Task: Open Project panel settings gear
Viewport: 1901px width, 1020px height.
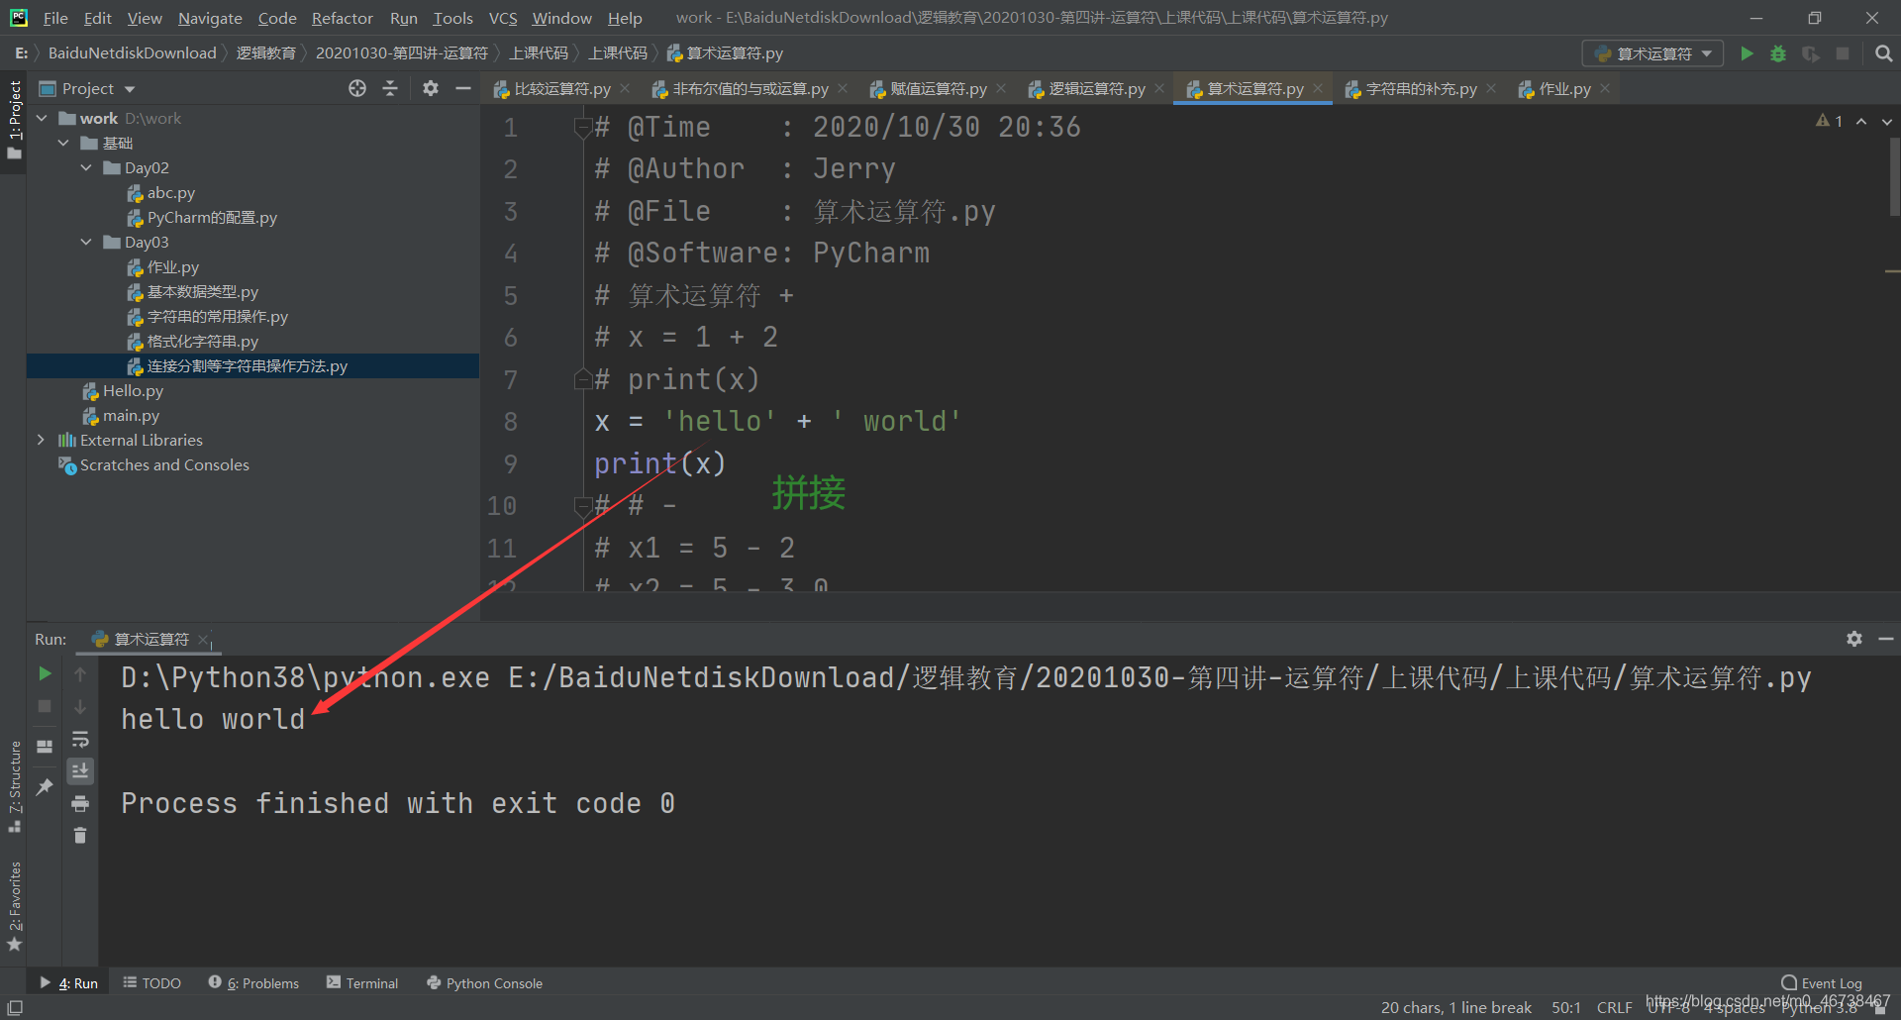Action: click(430, 88)
